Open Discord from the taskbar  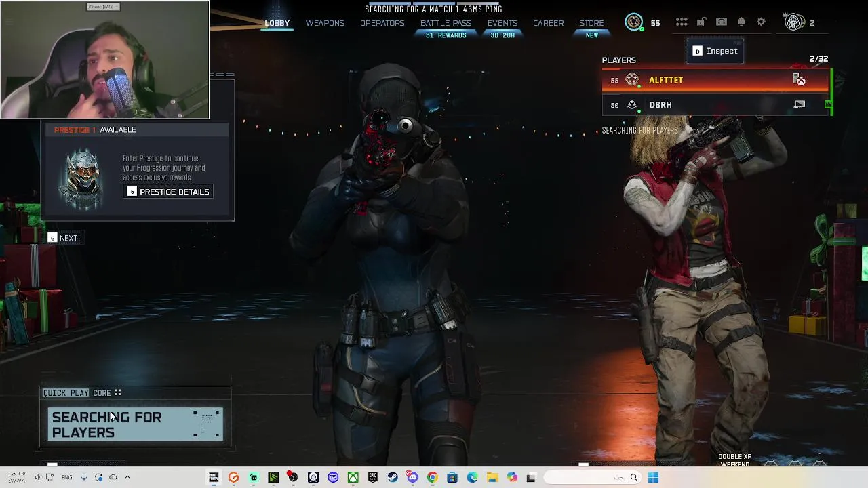click(412, 477)
